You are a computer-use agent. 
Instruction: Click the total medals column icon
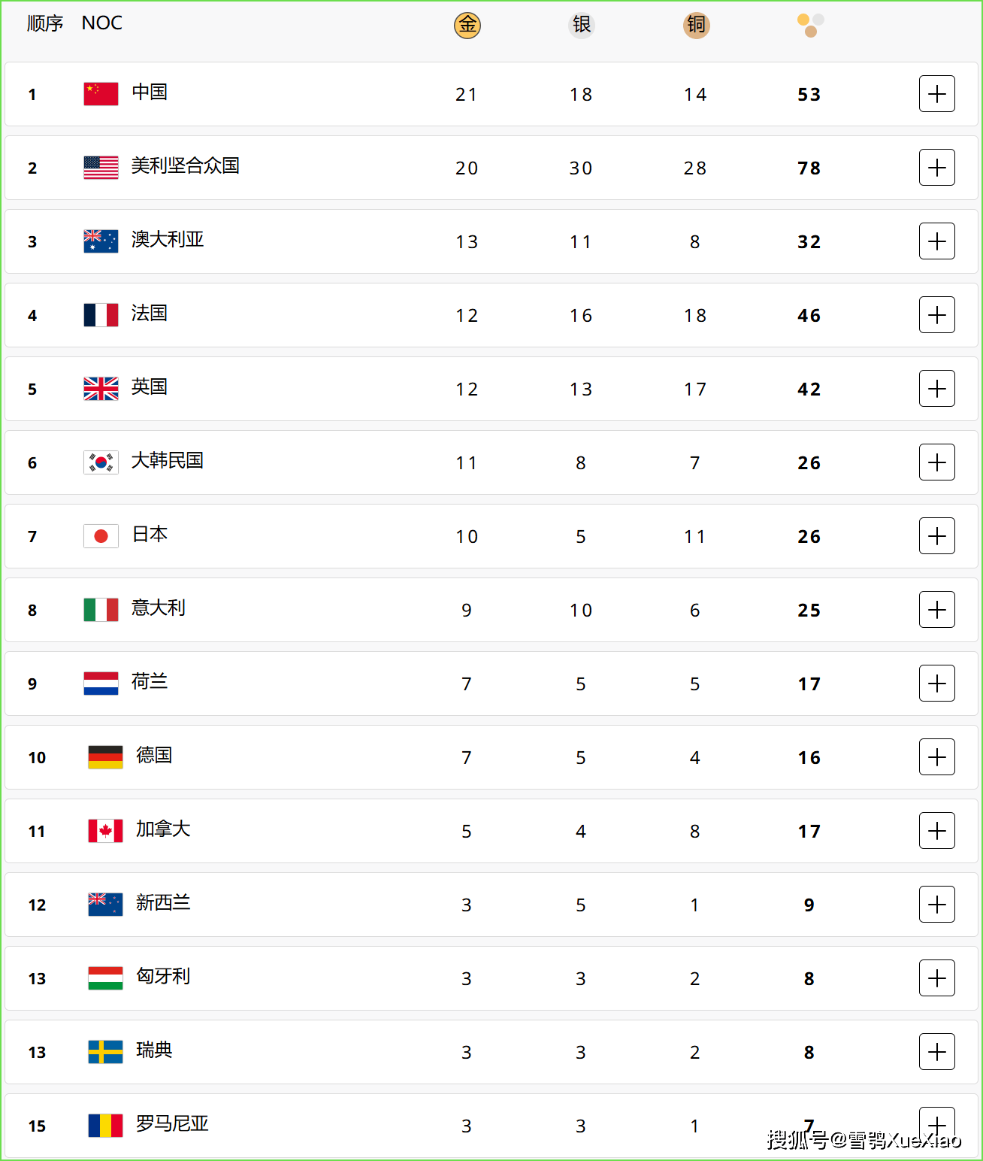pyautogui.click(x=810, y=25)
